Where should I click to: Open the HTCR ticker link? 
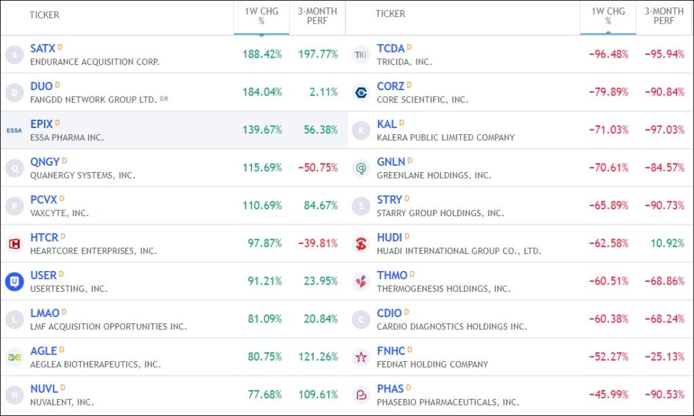(44, 238)
